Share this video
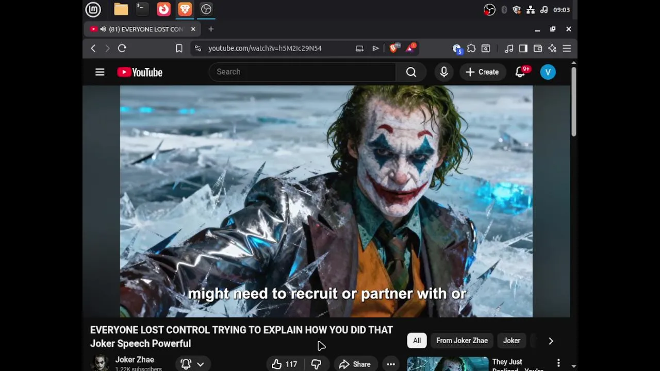The width and height of the screenshot is (660, 371). tap(355, 364)
